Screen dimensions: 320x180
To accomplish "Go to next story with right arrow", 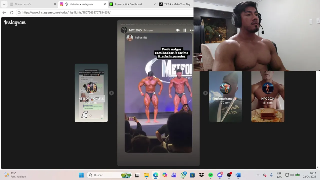I will [205, 93].
